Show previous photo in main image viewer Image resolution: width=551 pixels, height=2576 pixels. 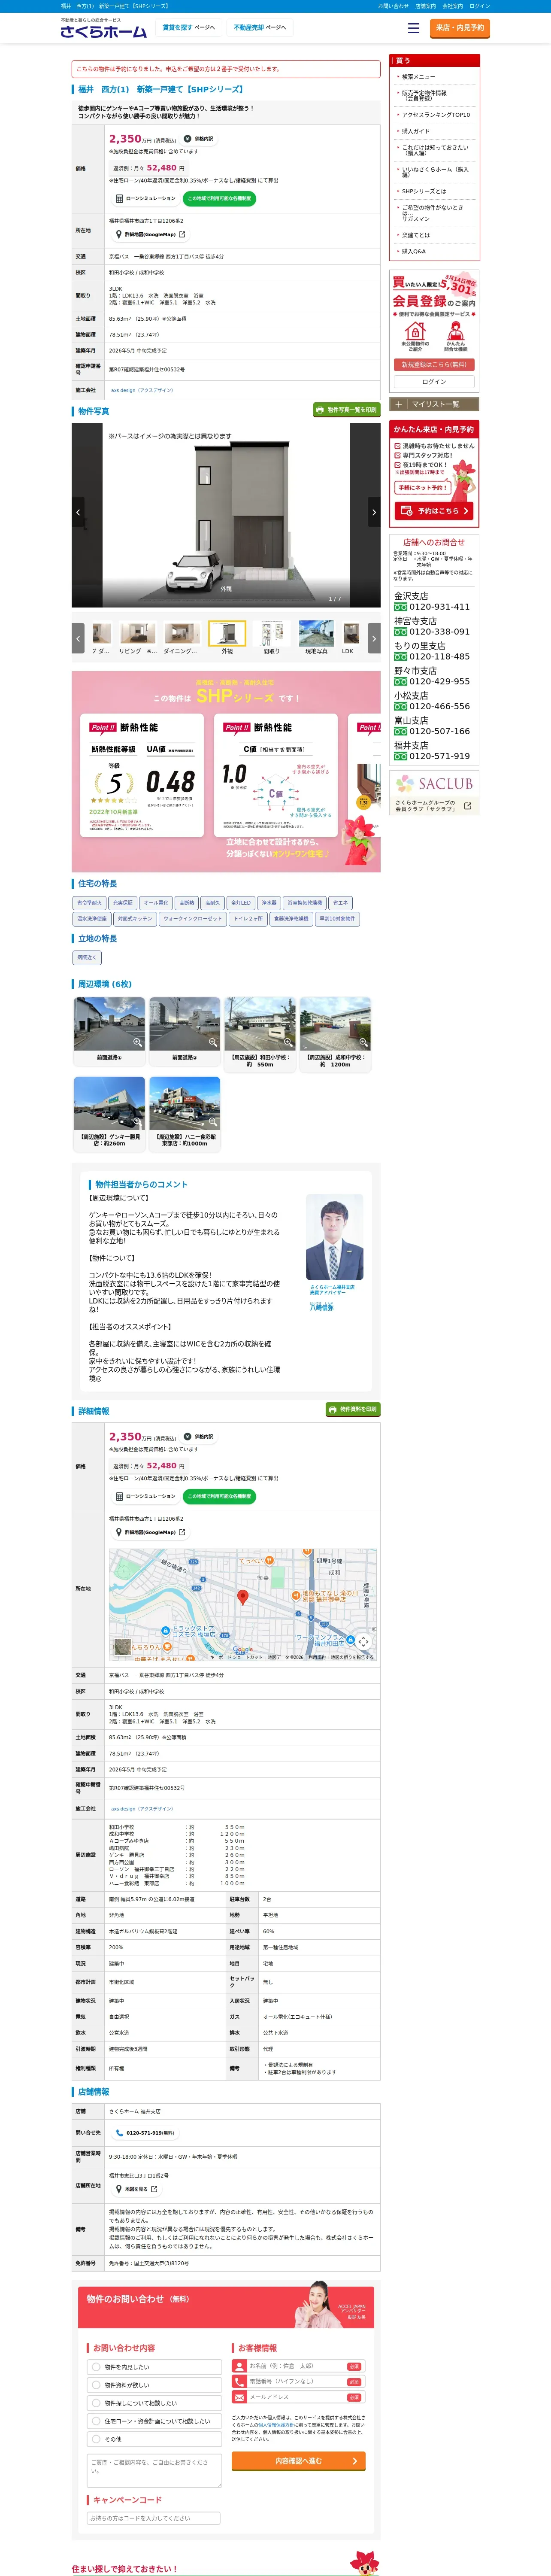(x=78, y=512)
